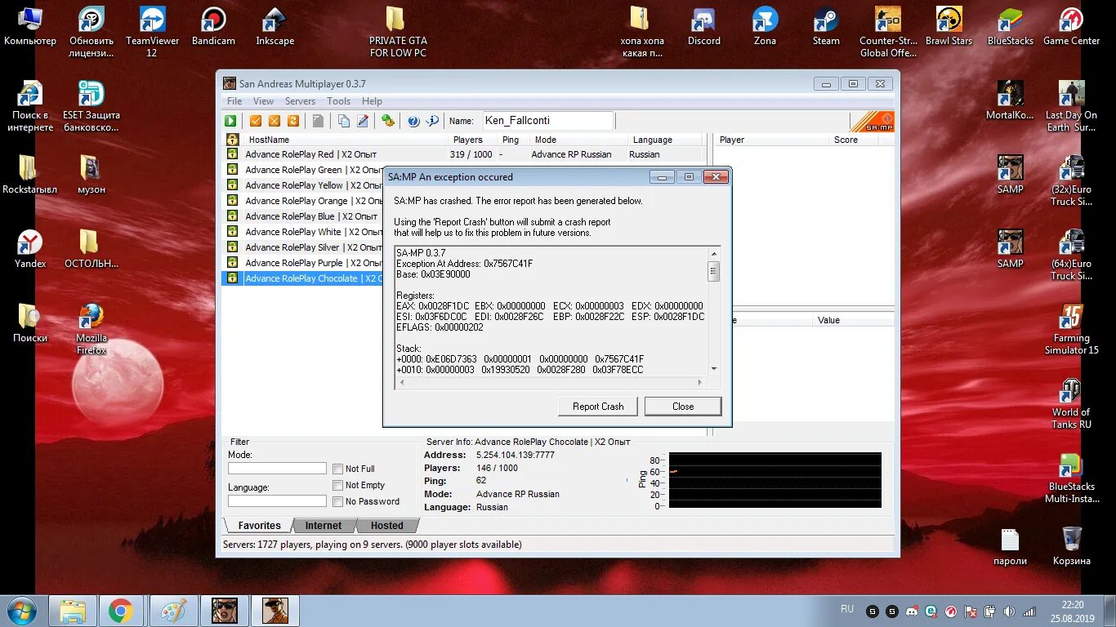Click the Report Crash button
This screenshot has width=1116, height=627.
(x=598, y=407)
